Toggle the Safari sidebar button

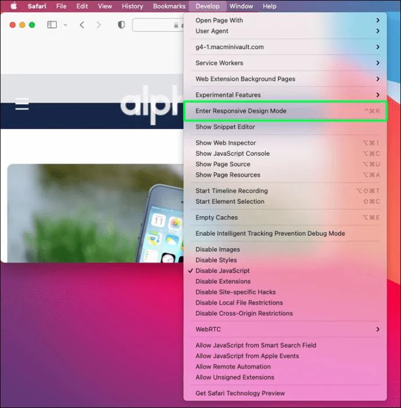click(52, 25)
